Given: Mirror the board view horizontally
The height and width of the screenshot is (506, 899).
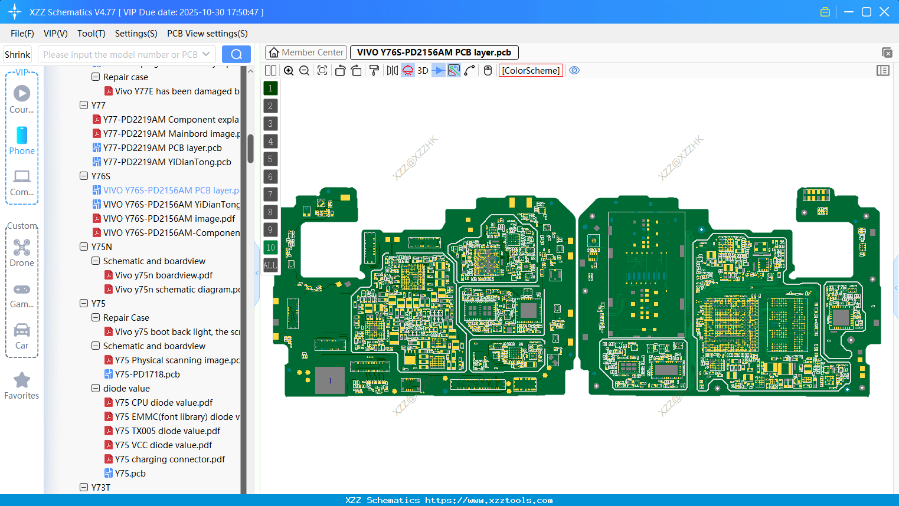Looking at the screenshot, I should click(391, 70).
